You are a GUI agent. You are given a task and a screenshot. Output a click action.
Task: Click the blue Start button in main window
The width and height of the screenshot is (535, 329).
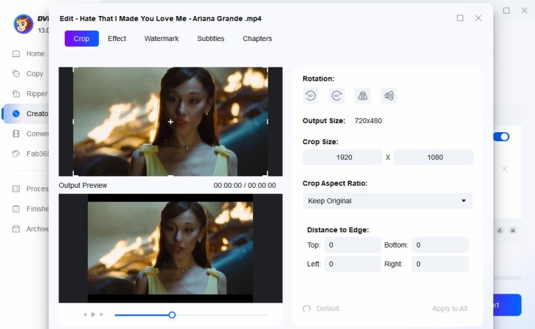(507, 305)
